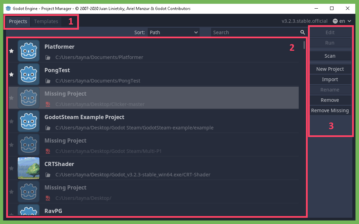Viewport: 359px width, 224px height.
Task: Click broken file icon for Multi-P1
Action: (x=48, y=151)
